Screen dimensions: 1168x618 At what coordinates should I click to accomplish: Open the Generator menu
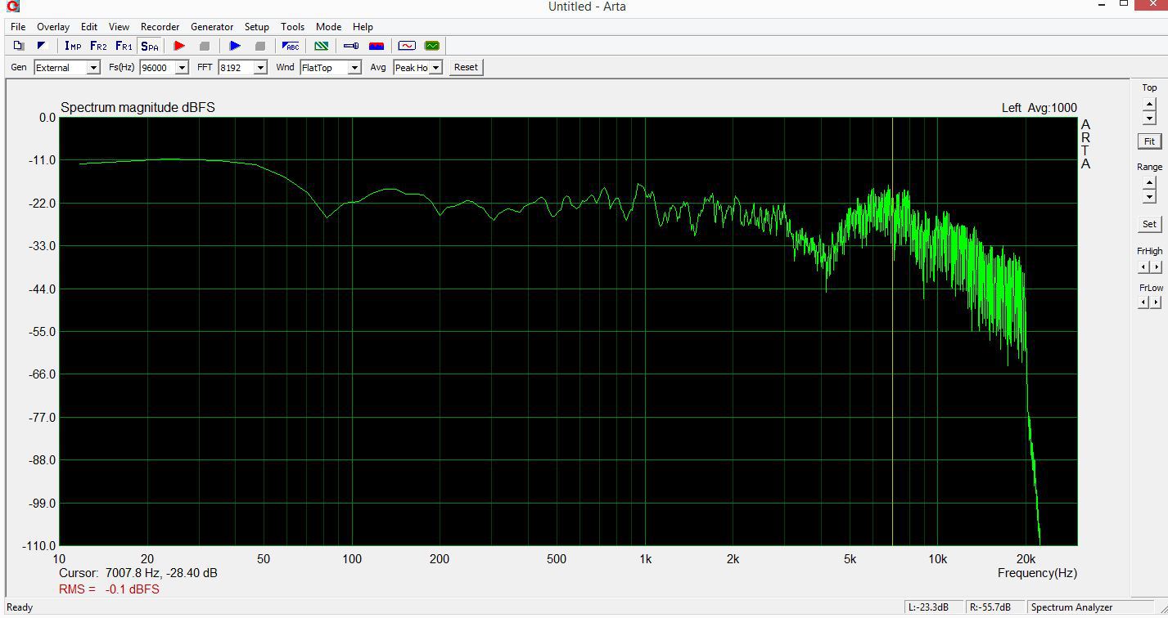tap(212, 27)
